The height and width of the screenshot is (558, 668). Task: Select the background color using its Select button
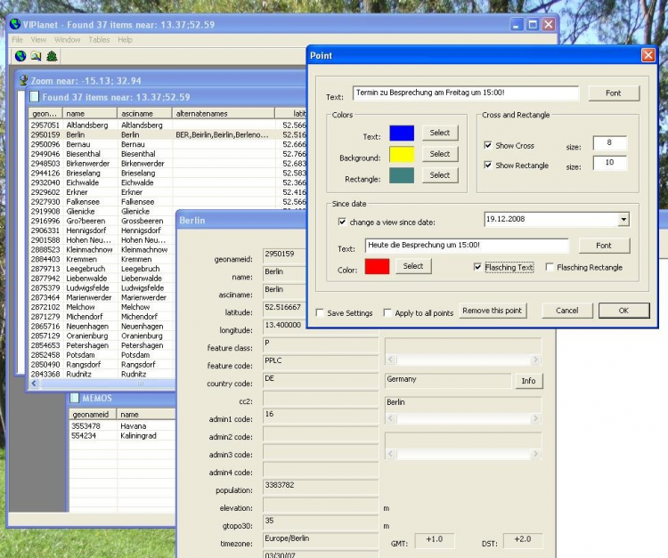440,154
